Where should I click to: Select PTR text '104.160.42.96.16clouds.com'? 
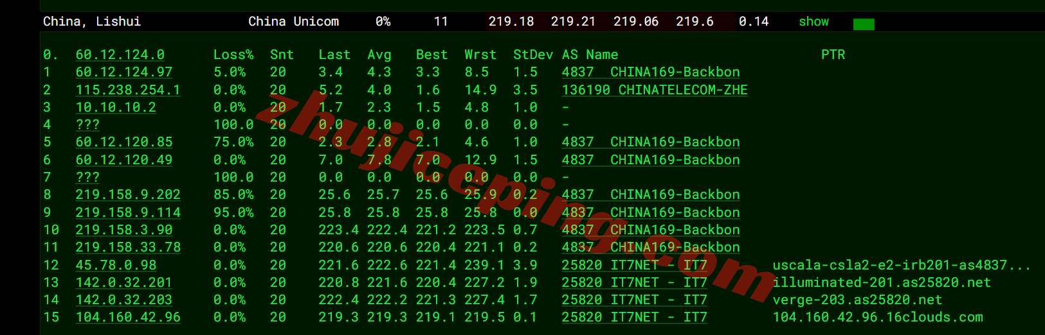878,317
